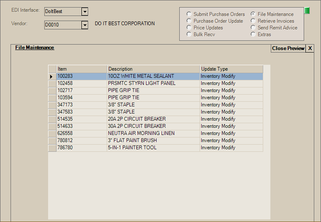
Task: Click the Description column header
Action: click(x=154, y=69)
